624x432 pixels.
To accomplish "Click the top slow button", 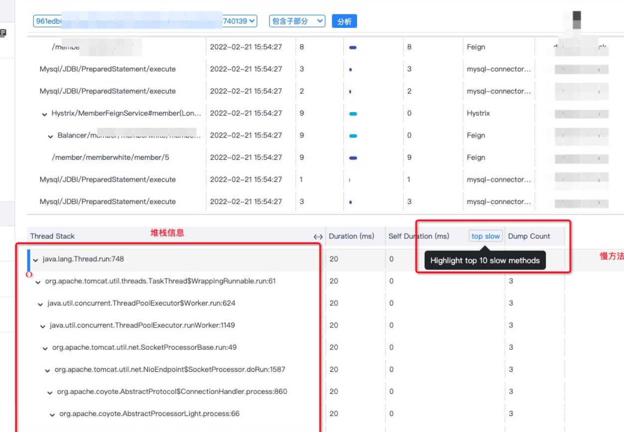I will 486,236.
